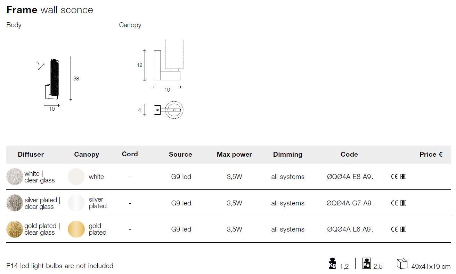This screenshot has width=456, height=274.
Task: Click the CE EAC mark in the gold plated row
Action: pyautogui.click(x=398, y=229)
